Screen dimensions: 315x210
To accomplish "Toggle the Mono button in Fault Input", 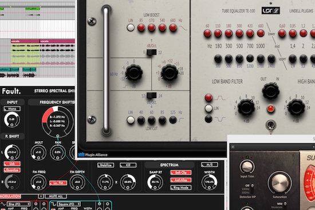I will coord(12,109).
